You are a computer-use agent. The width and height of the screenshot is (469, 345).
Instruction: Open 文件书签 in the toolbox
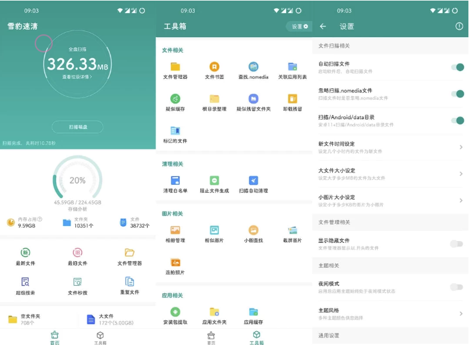tap(214, 70)
